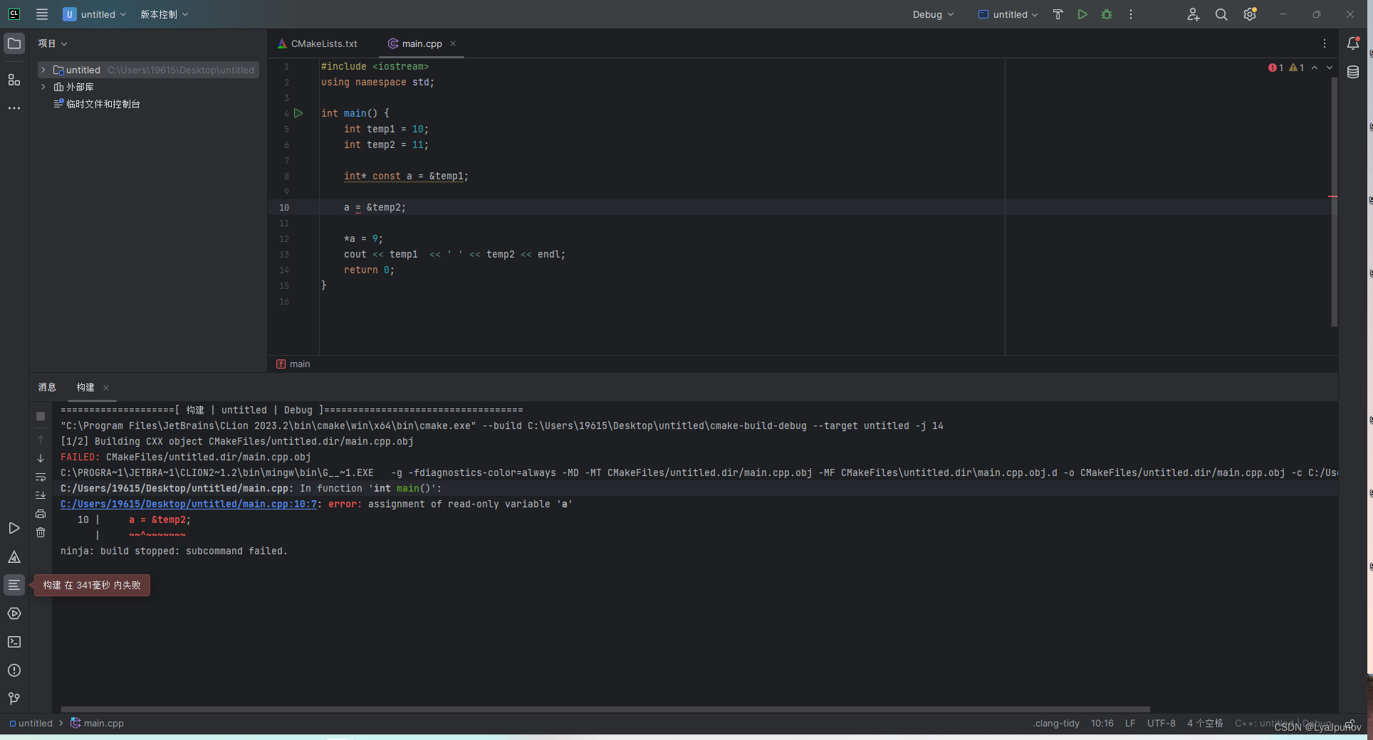The width and height of the screenshot is (1373, 740).
Task: Place cursor on line 10 assignment code
Action: pos(375,207)
